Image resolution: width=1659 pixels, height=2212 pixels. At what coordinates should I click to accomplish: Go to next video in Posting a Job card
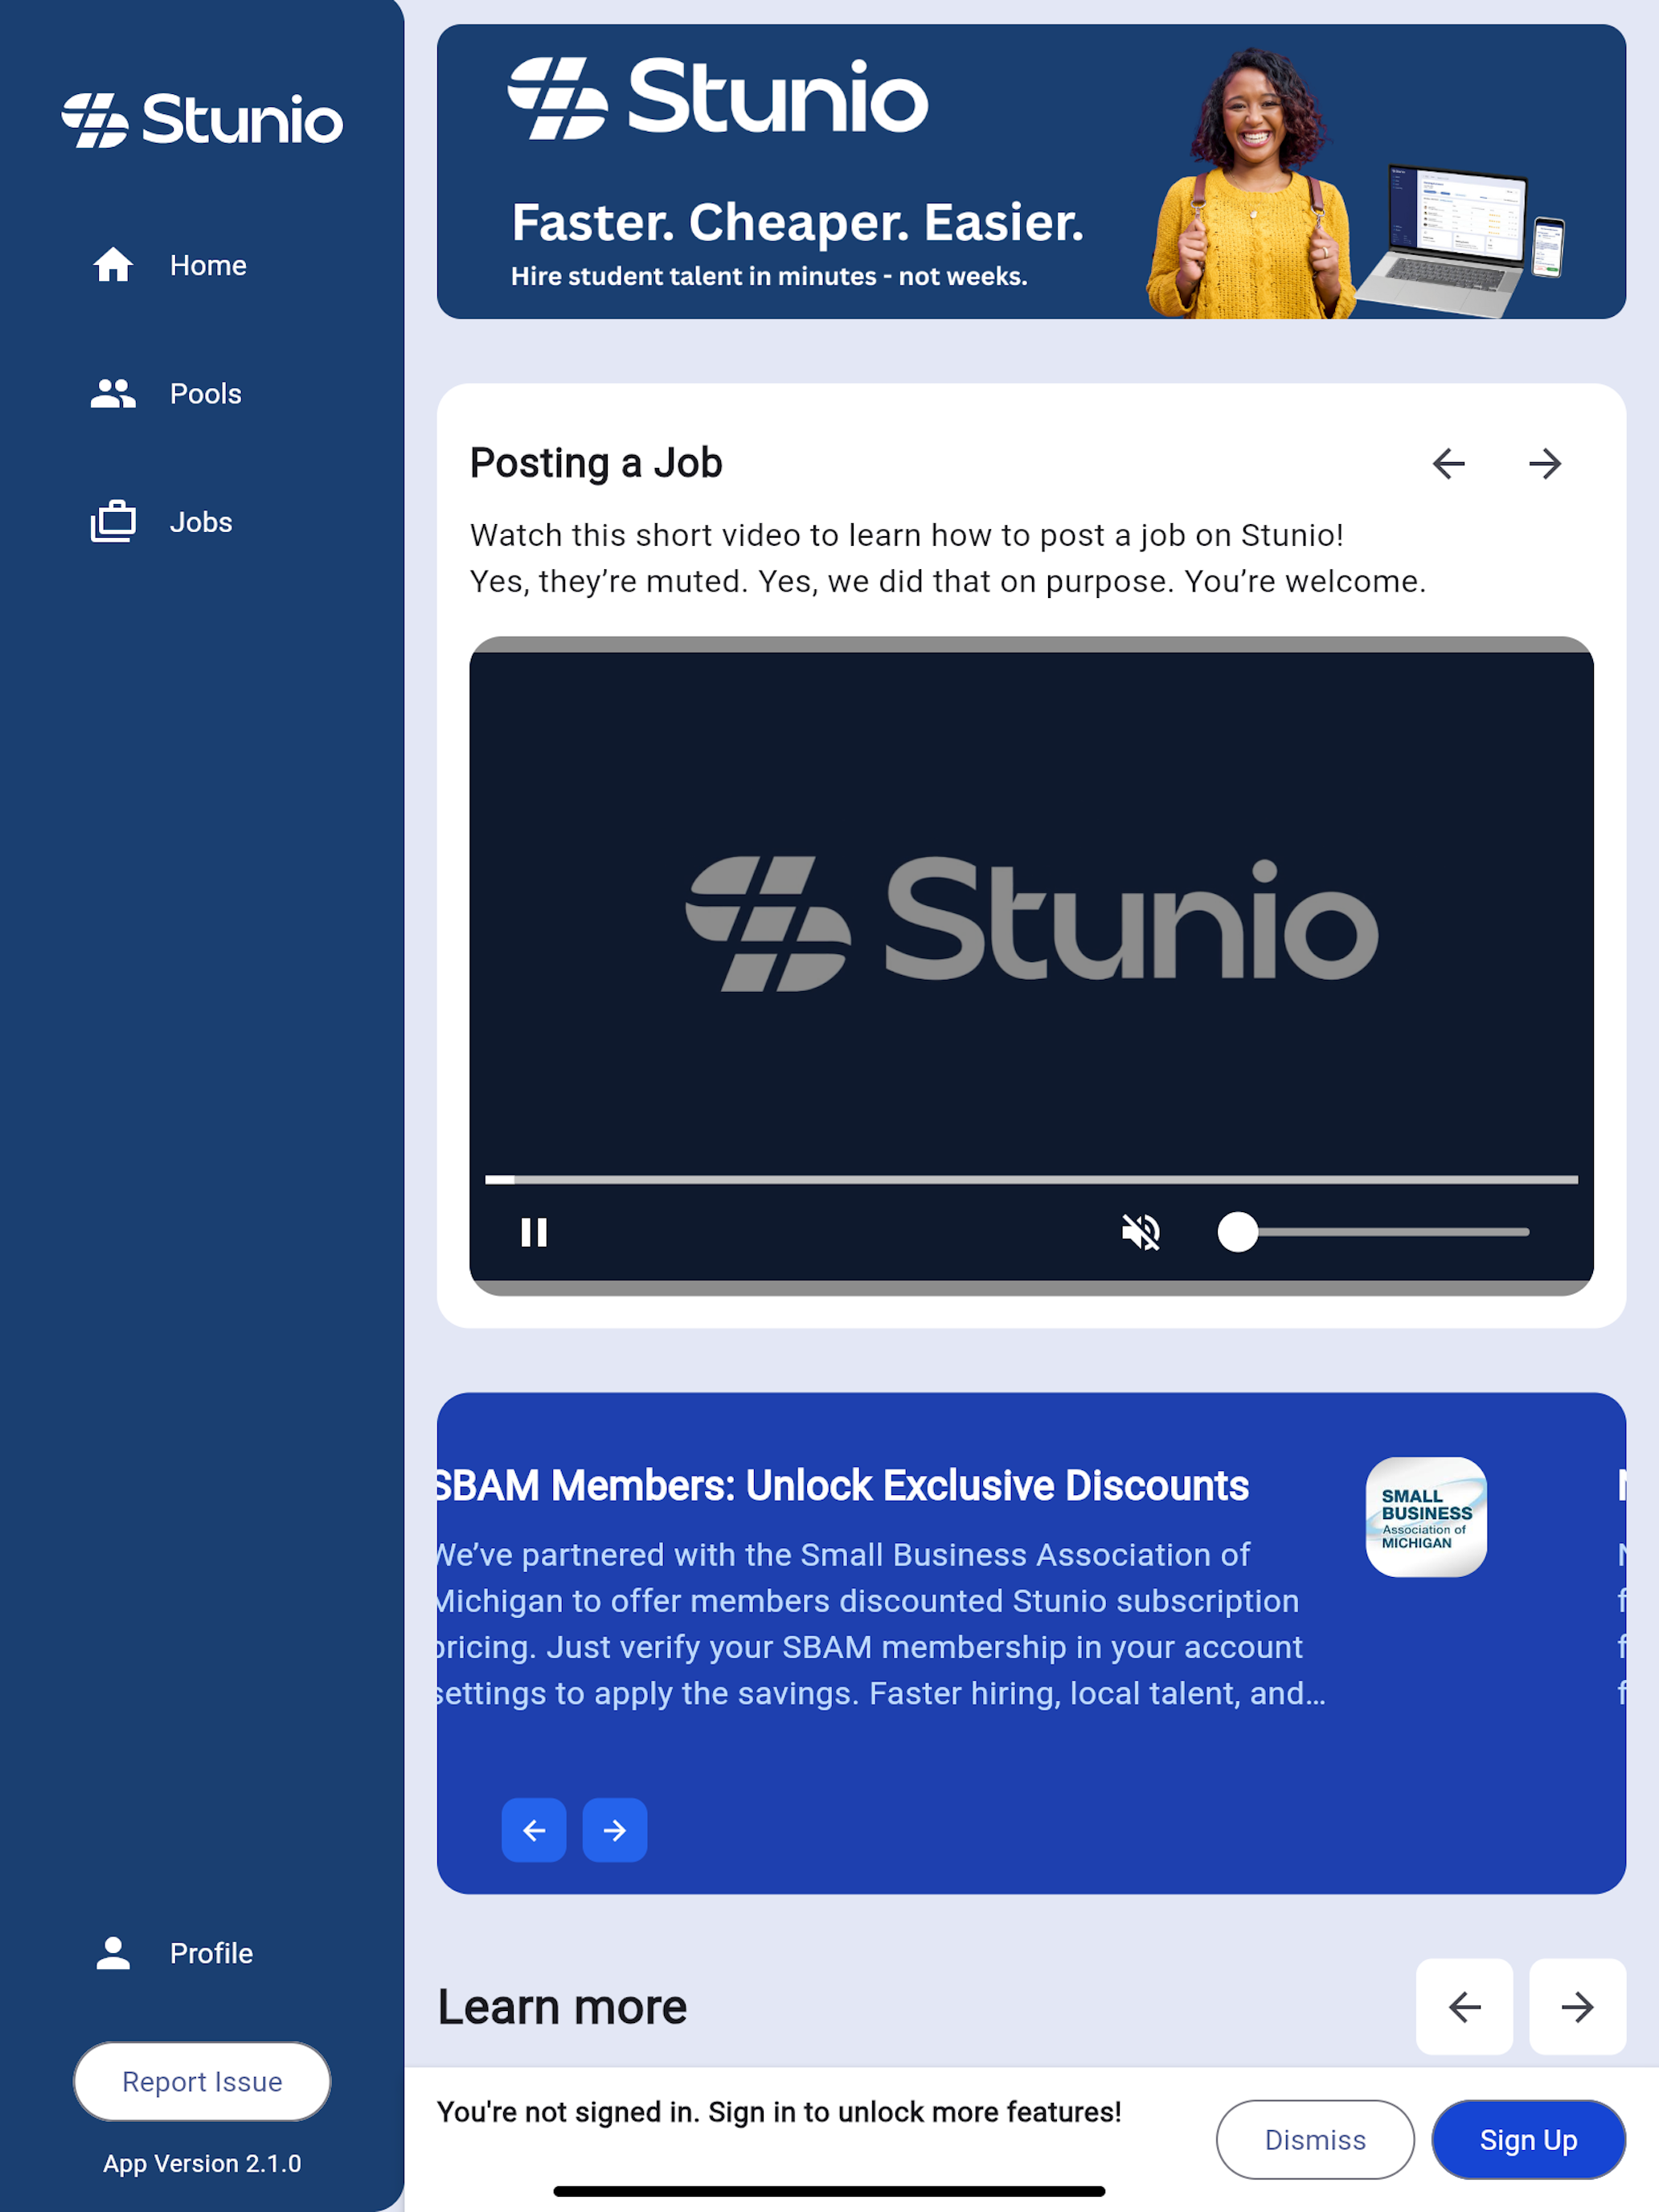pyautogui.click(x=1545, y=463)
